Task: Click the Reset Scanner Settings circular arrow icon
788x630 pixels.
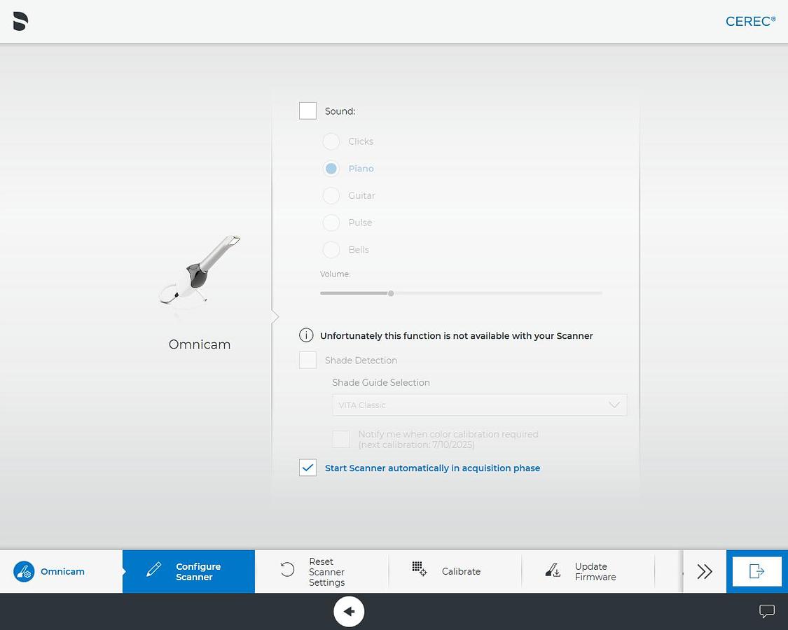Action: [287, 570]
